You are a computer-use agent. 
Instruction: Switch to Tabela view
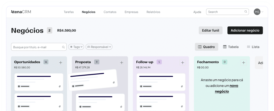click(231, 47)
